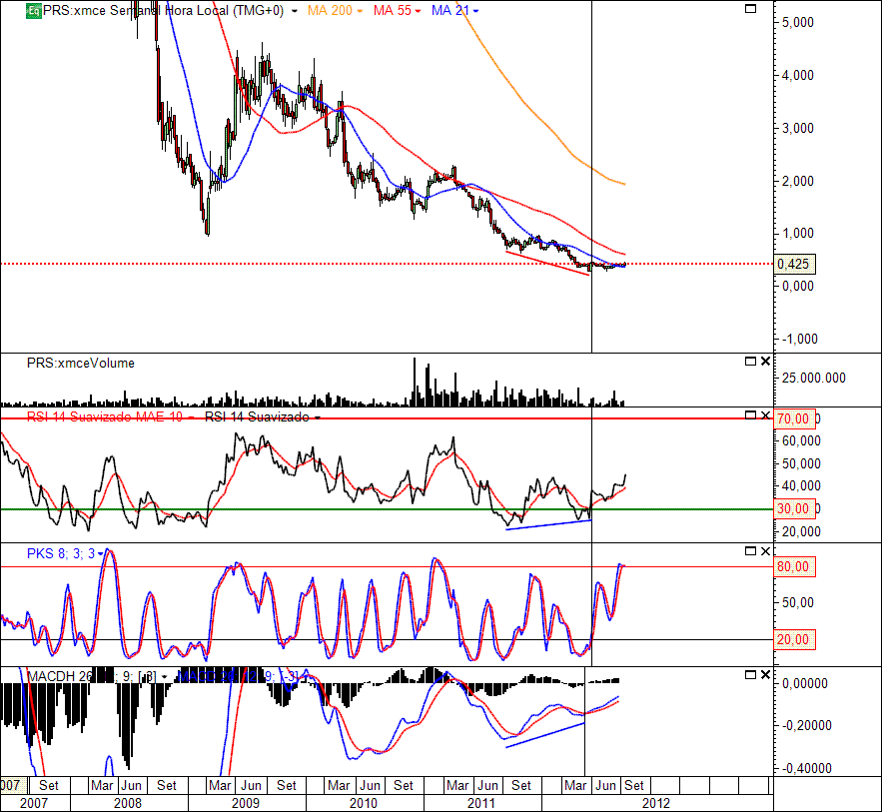
Task: Open the PKS 8; 3; 3 dropdown arrow
Action: coord(100,554)
